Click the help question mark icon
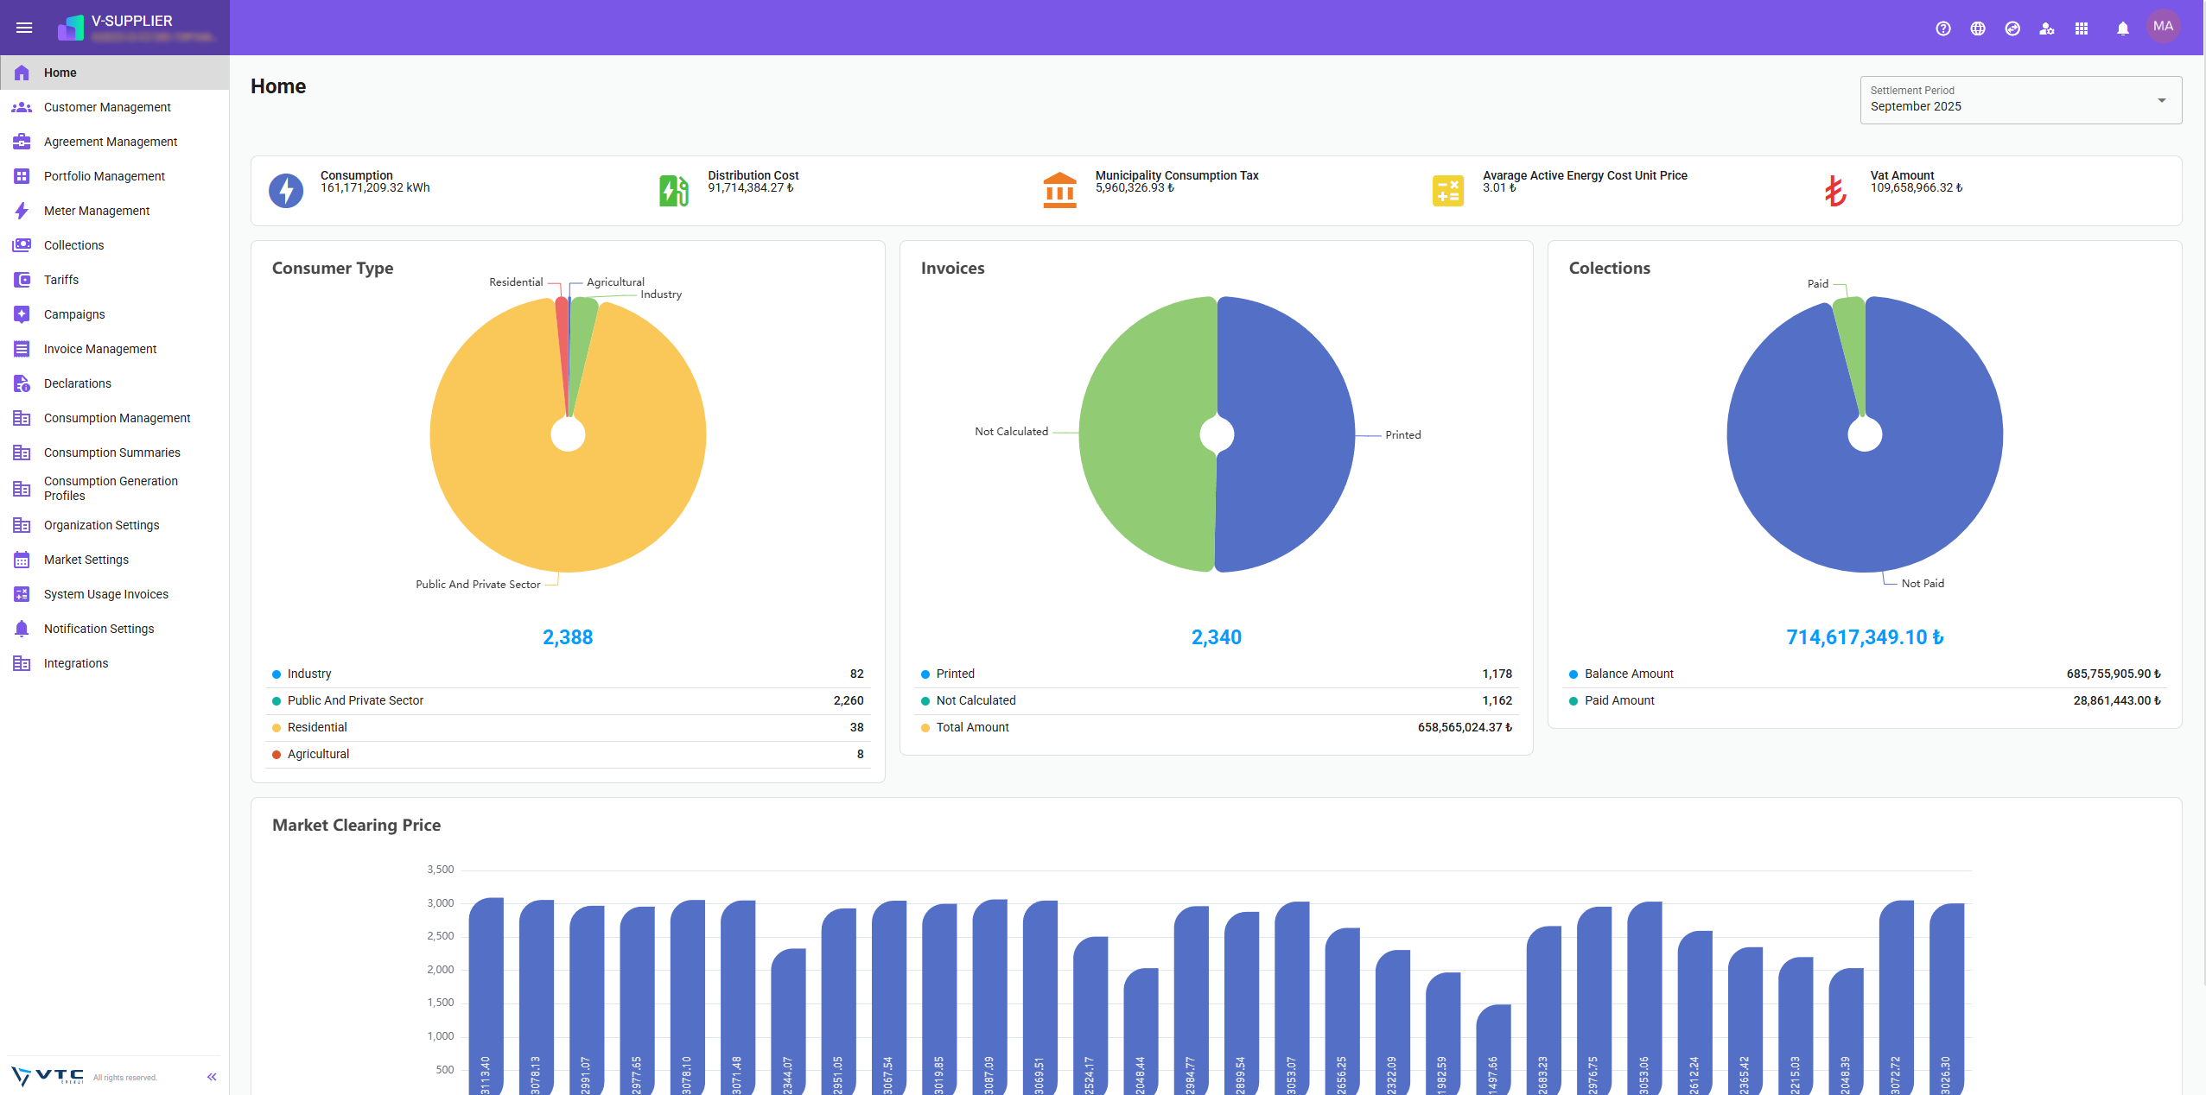Screen dimensions: 2206x1095 pyautogui.click(x=1942, y=28)
